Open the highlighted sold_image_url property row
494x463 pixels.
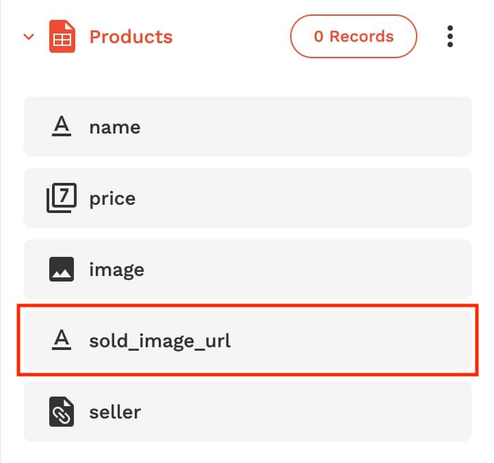[x=248, y=340]
